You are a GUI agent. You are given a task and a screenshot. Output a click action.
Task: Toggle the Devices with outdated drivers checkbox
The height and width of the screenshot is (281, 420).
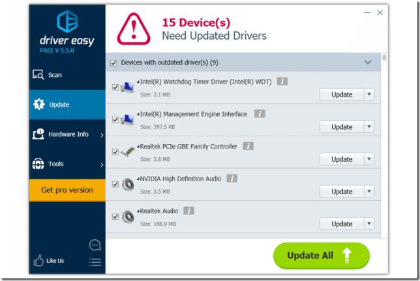tap(113, 63)
